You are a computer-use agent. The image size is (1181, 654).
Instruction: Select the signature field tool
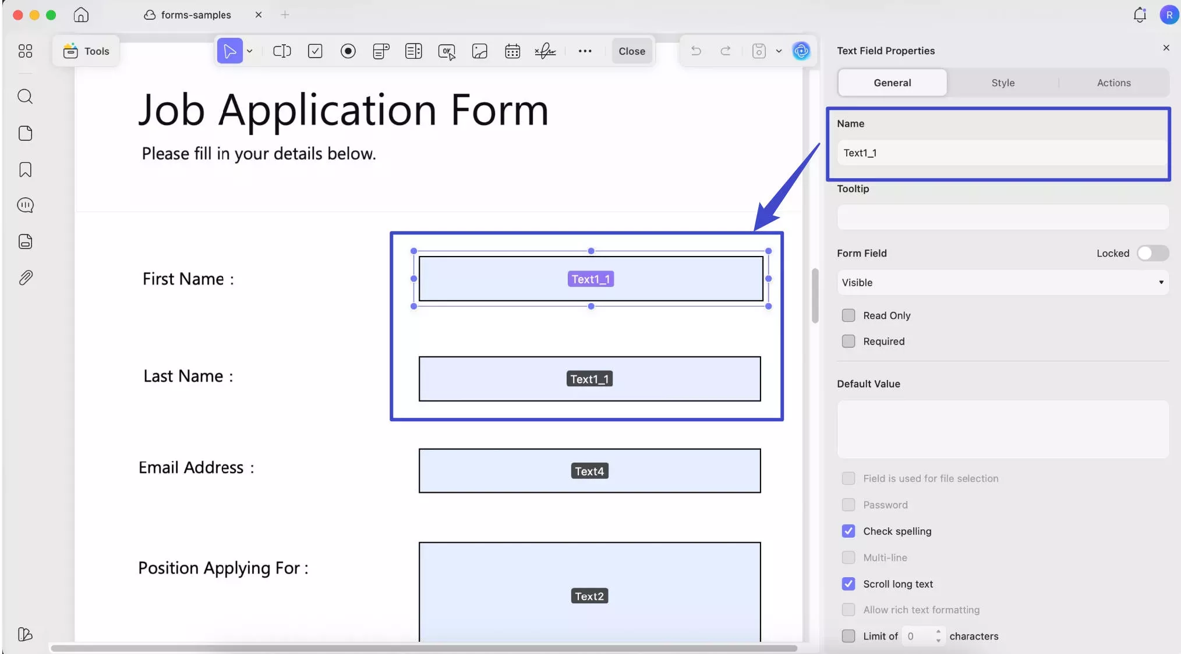pos(545,51)
